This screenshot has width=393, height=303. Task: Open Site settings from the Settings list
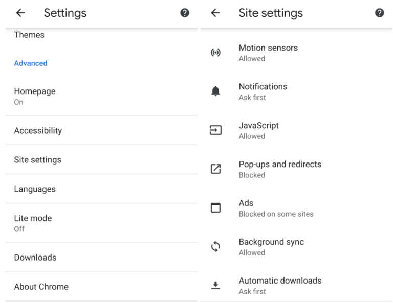coord(37,160)
